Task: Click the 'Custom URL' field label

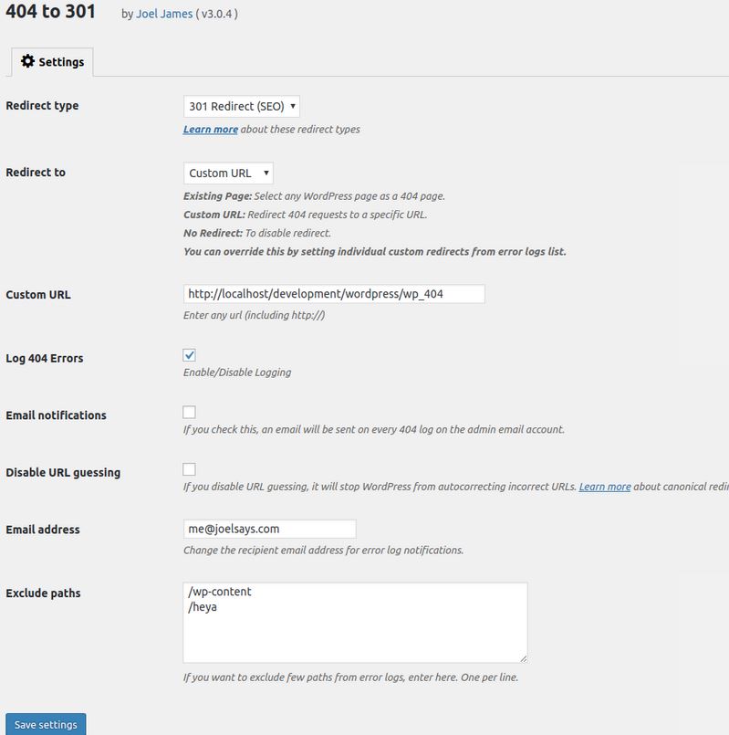Action: 38,295
